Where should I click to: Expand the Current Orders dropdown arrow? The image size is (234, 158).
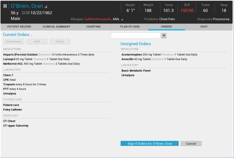(31, 35)
